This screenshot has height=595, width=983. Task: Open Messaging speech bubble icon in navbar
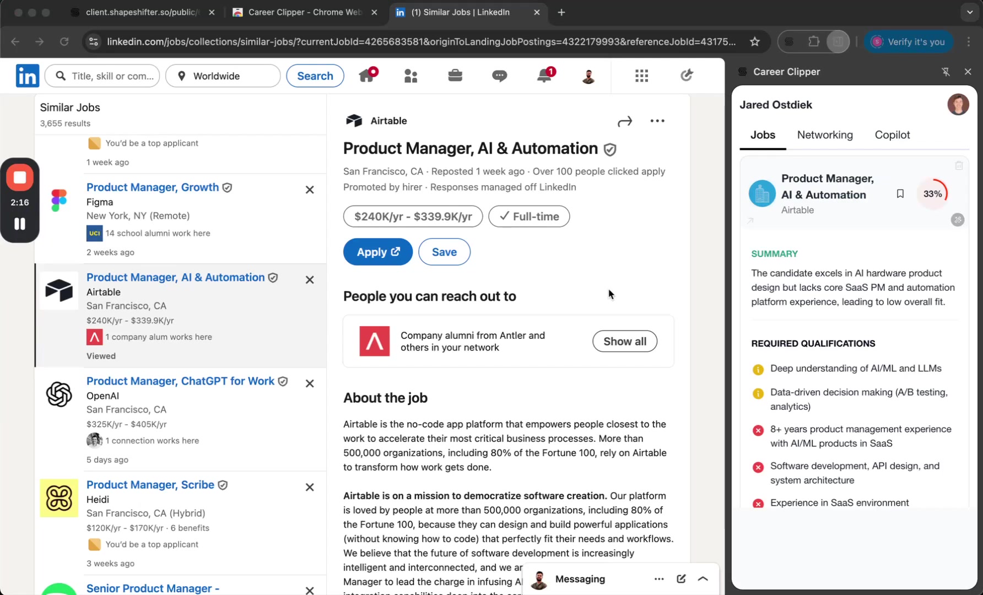tap(499, 75)
